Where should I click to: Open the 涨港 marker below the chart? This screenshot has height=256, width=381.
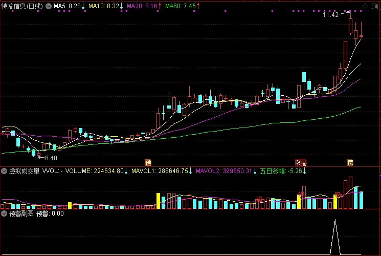click(301, 162)
